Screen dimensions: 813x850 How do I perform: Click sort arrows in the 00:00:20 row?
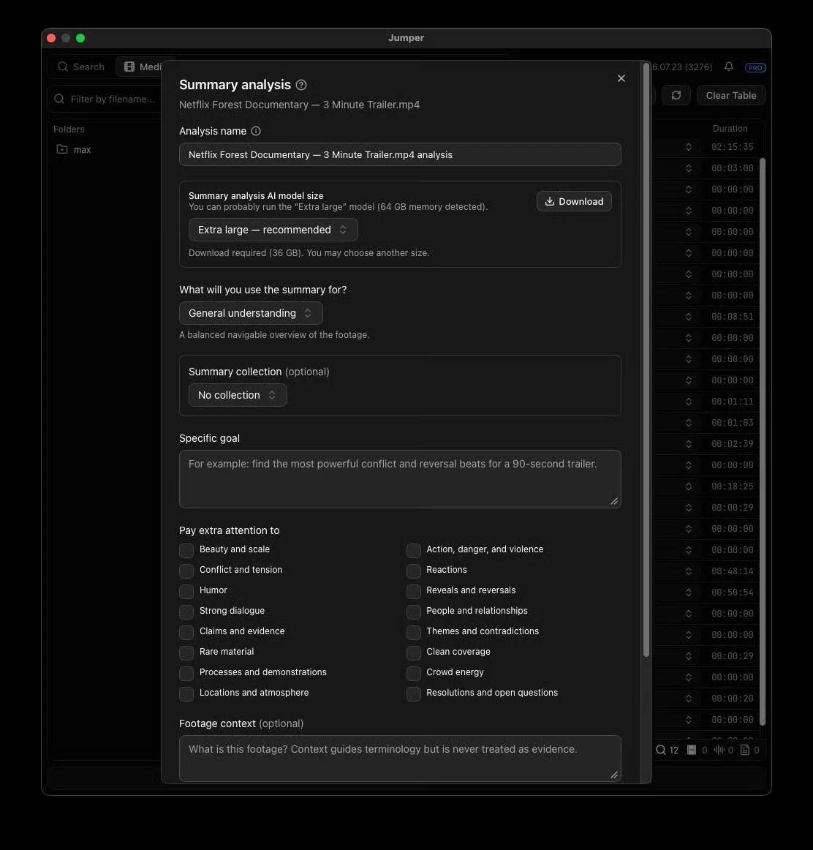[689, 699]
